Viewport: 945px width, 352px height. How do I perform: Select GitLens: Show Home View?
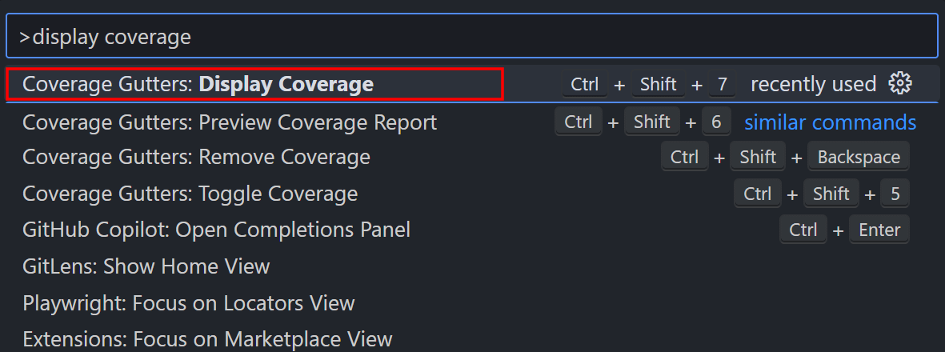[x=472, y=266]
